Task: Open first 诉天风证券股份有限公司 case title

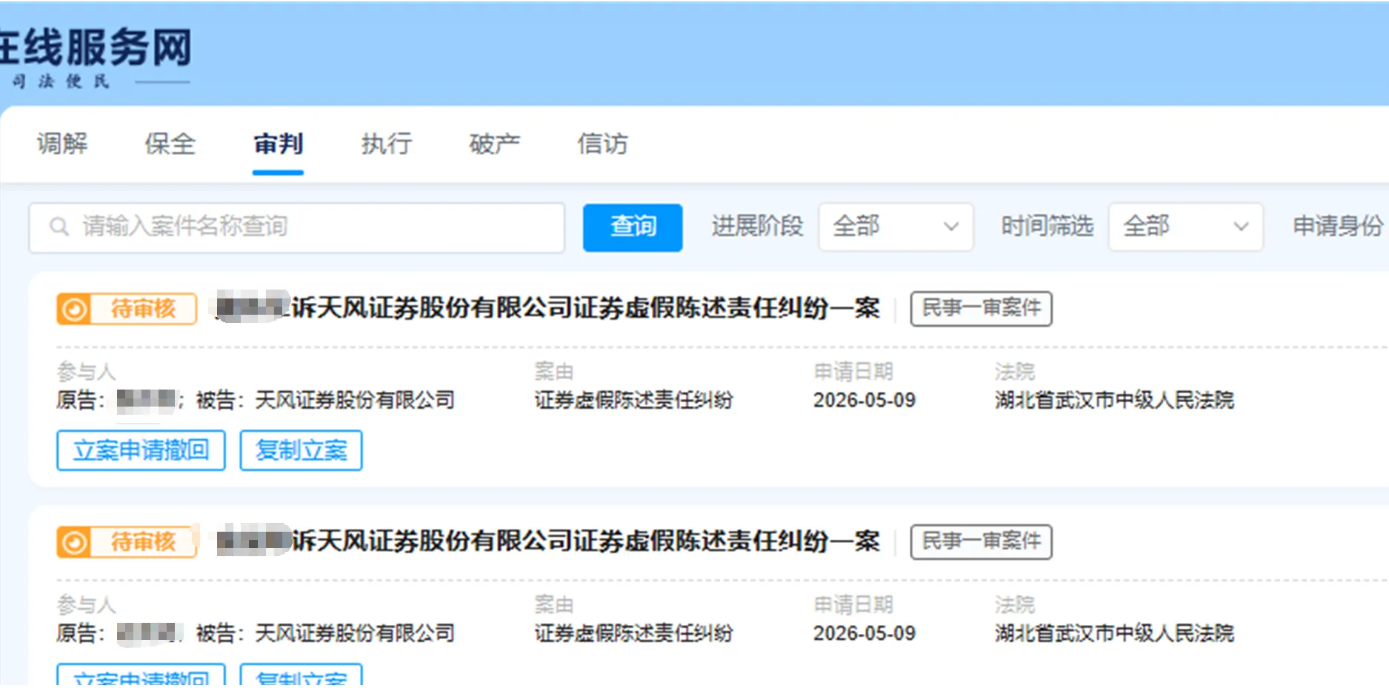Action: click(547, 307)
